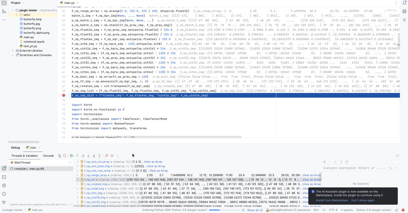Image resolution: width=408 pixels, height=213 pixels.
Task: View all breakpoints
Action: [x=106, y=156]
